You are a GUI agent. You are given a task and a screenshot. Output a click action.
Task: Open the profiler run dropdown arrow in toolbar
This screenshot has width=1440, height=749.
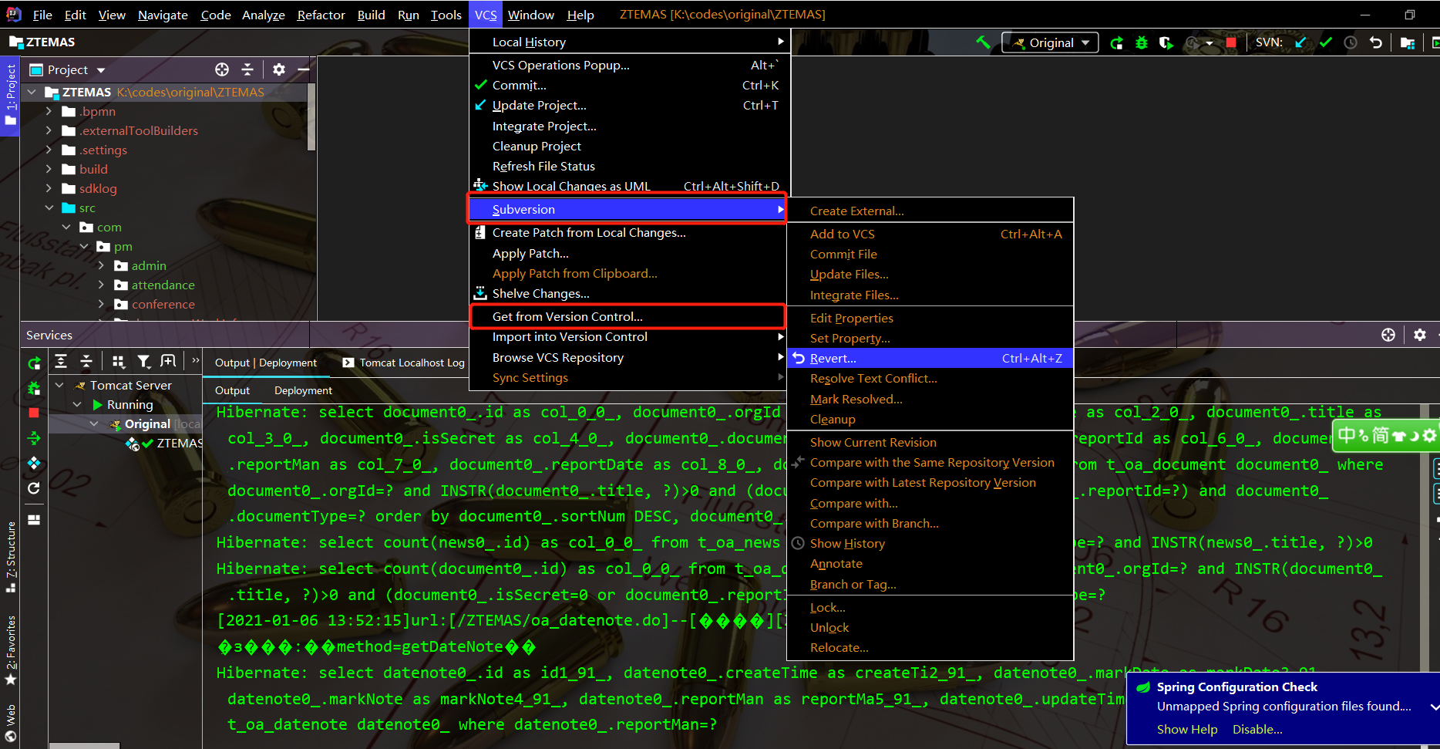[x=1209, y=44]
